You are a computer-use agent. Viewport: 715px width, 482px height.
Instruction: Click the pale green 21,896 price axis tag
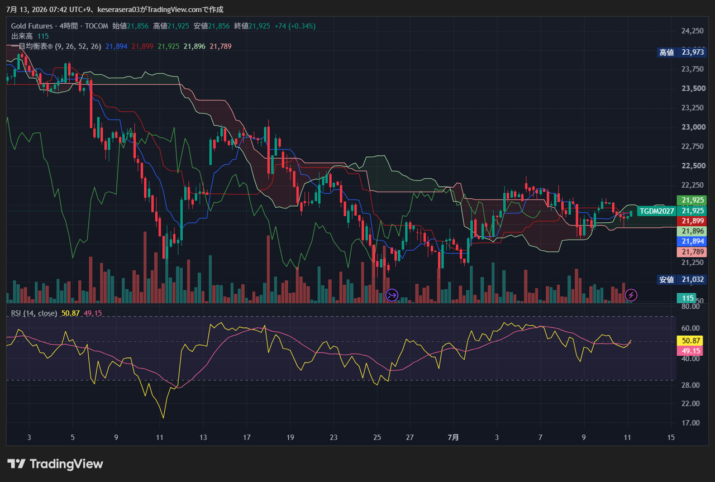pos(692,231)
